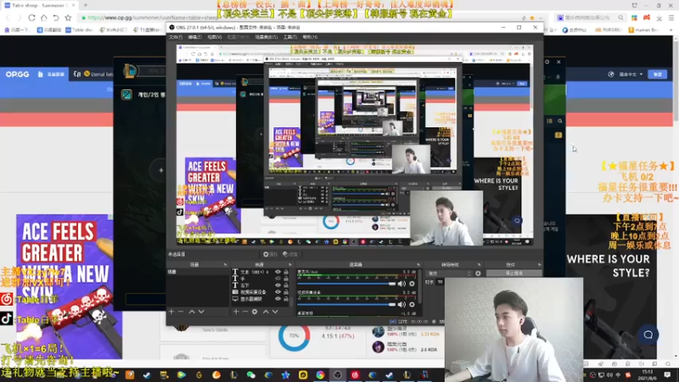Viewport: 679px width, 382px height.
Task: Open new browser tab with plus button
Action: pyautogui.click(x=86, y=5)
